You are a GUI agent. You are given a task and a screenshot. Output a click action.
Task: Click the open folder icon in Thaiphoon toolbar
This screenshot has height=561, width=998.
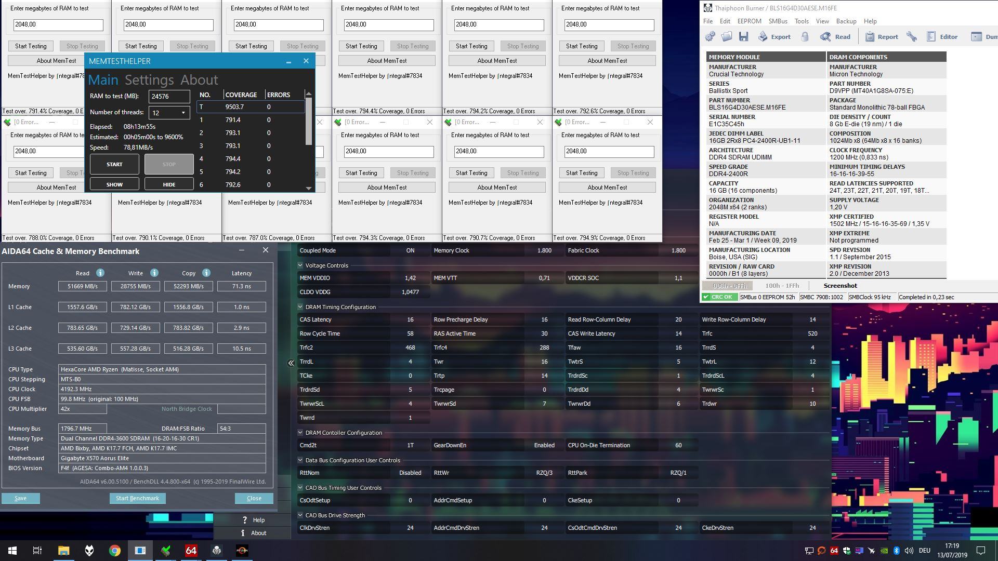(x=727, y=36)
